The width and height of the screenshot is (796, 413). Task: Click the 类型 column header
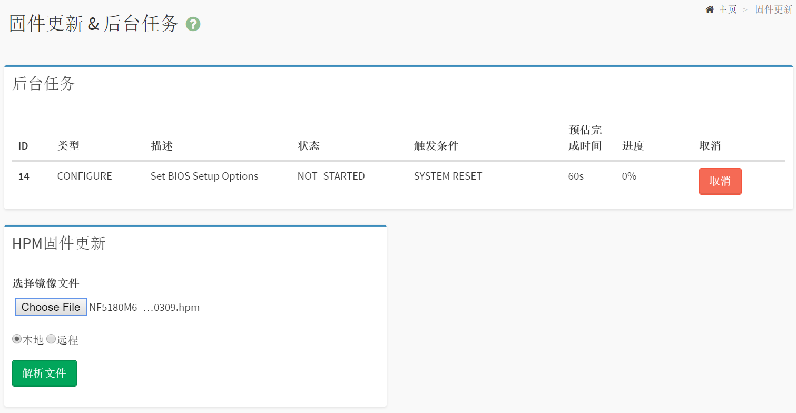(68, 146)
